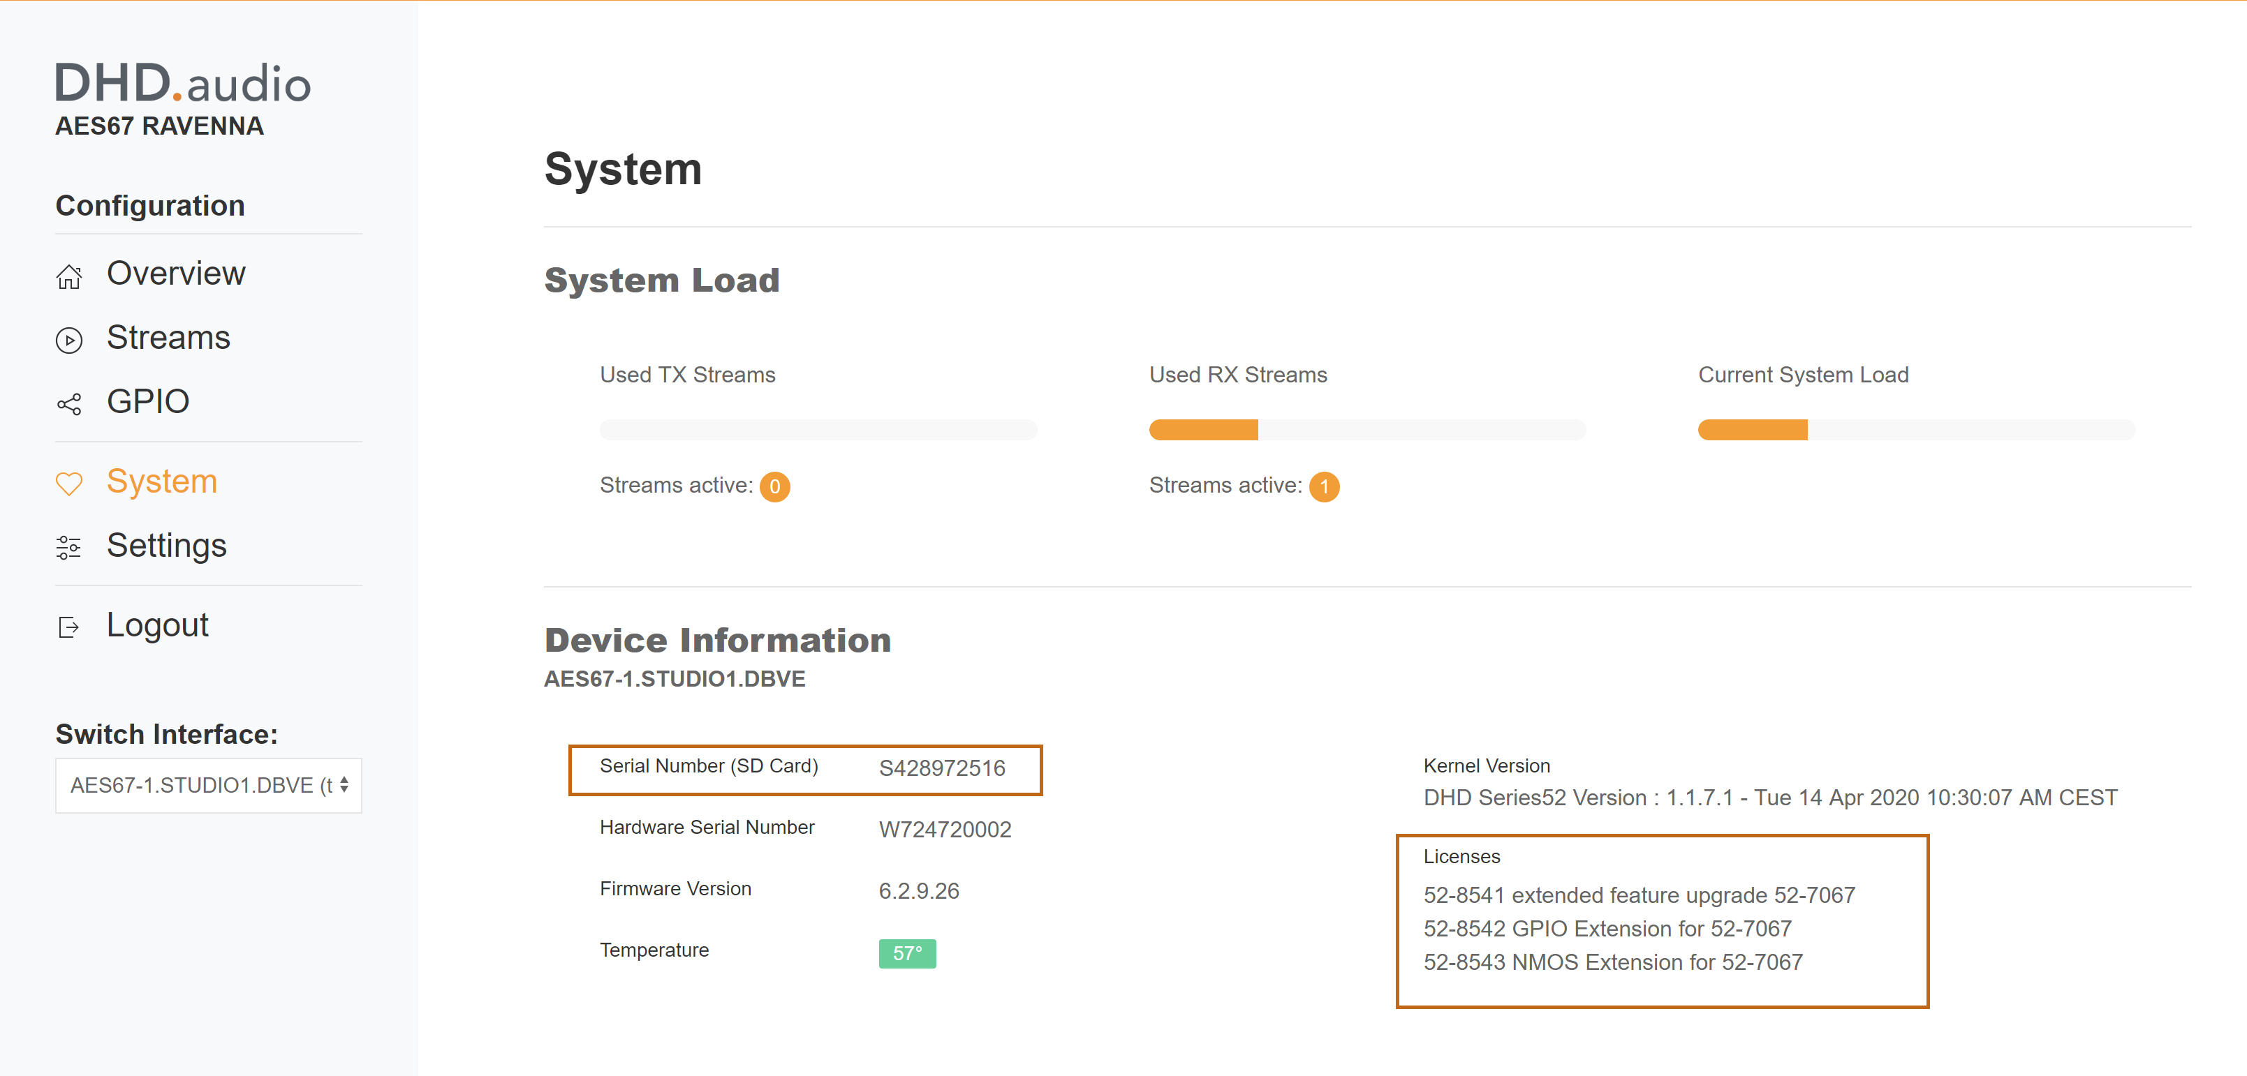Screen dimensions: 2247x1076
Task: Click the Streams play-circle icon
Action: point(69,340)
